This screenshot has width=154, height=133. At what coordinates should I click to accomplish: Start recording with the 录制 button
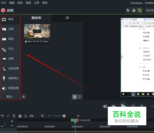pyautogui.click(x=7, y=10)
